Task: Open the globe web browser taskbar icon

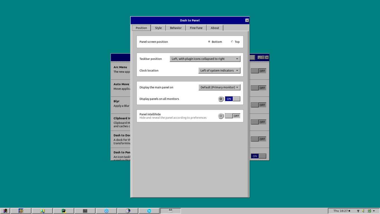Action: point(128,211)
